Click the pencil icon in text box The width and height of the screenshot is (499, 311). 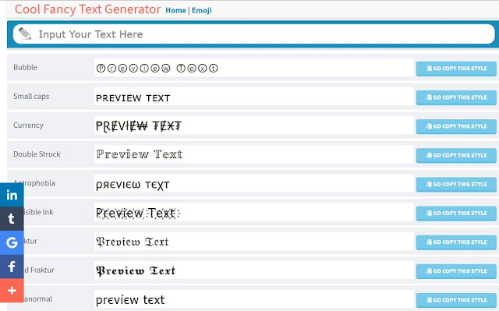pyautogui.click(x=25, y=34)
